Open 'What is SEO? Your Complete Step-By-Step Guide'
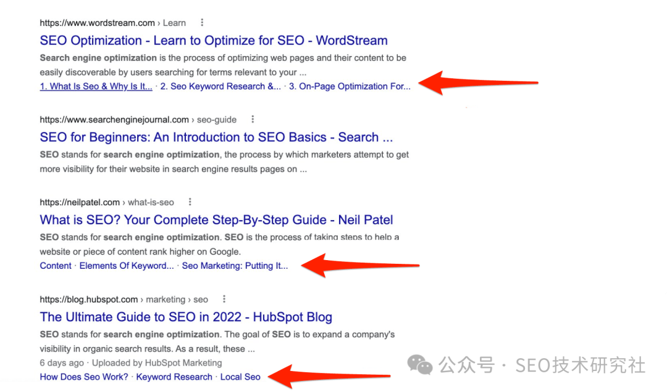The height and width of the screenshot is (392, 667). pos(216,220)
